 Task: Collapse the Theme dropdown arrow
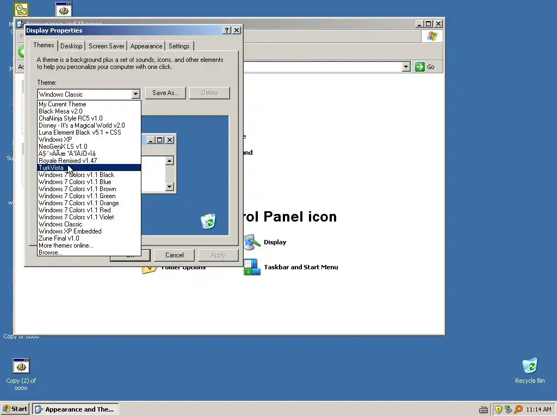click(x=135, y=94)
